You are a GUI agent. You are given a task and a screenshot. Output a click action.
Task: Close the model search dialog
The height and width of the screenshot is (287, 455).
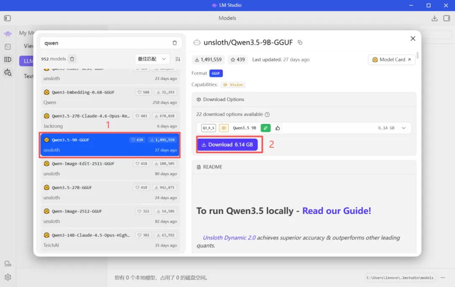[413, 39]
